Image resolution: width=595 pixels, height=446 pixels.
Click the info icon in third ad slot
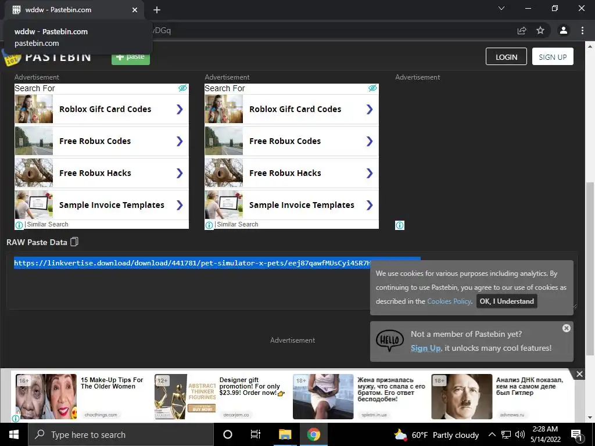tap(400, 225)
